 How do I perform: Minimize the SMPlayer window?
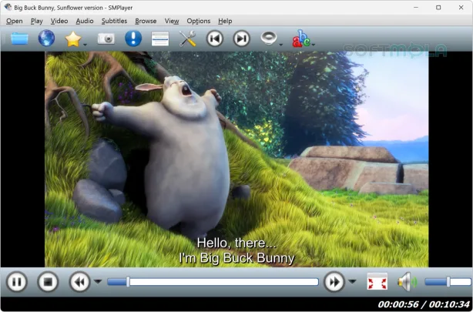coord(416,7)
